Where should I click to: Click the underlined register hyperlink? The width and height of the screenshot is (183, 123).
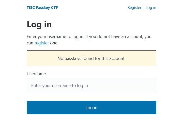point(42,43)
